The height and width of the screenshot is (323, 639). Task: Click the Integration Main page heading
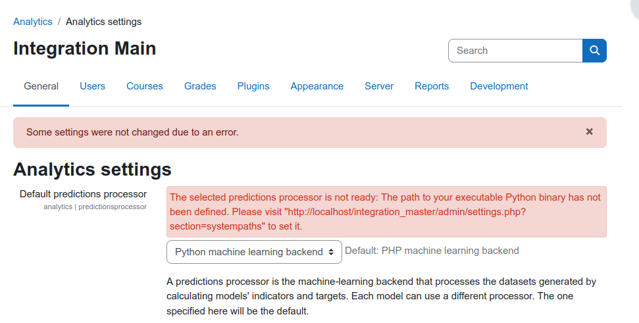click(x=84, y=49)
